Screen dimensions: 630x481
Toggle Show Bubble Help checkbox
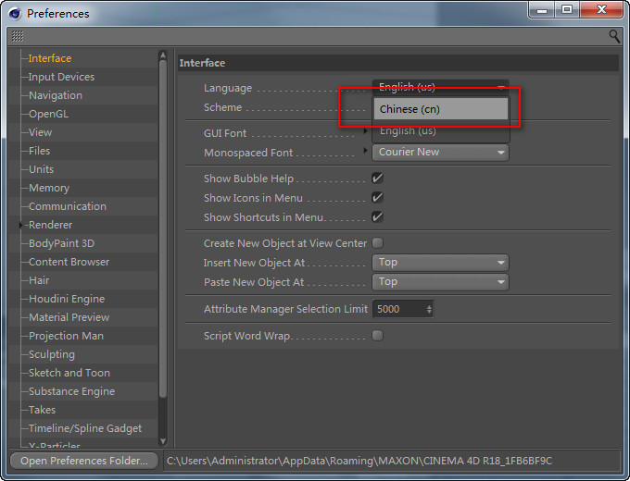click(377, 179)
